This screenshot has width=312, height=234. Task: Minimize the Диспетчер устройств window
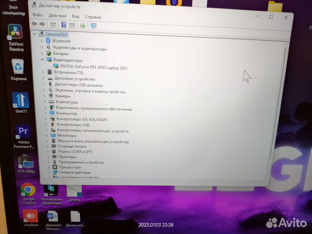coord(257,16)
